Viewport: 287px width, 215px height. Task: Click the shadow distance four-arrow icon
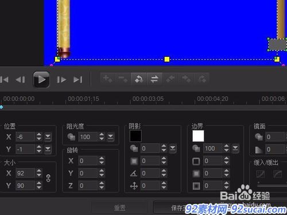coord(134,186)
